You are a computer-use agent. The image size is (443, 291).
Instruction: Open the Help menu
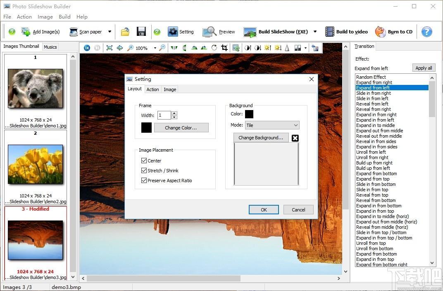(x=82, y=17)
